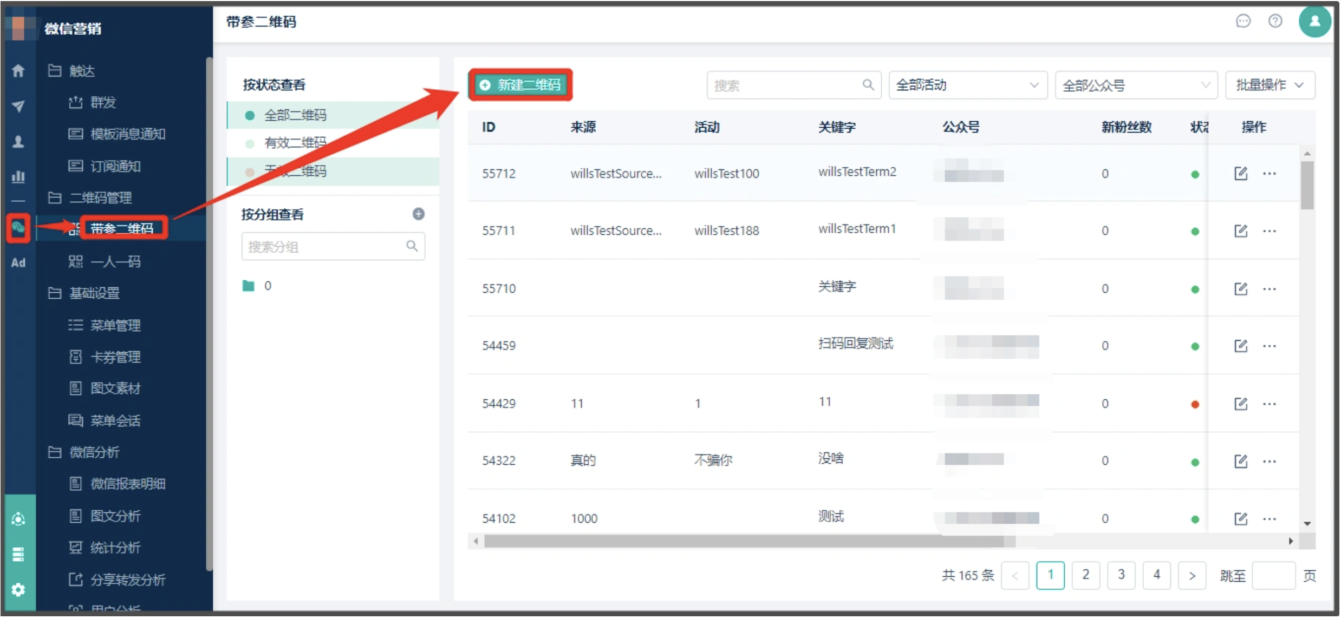Screen dimensions: 1341x619
Task: Edit QR code row 55710
Action: coord(1240,289)
